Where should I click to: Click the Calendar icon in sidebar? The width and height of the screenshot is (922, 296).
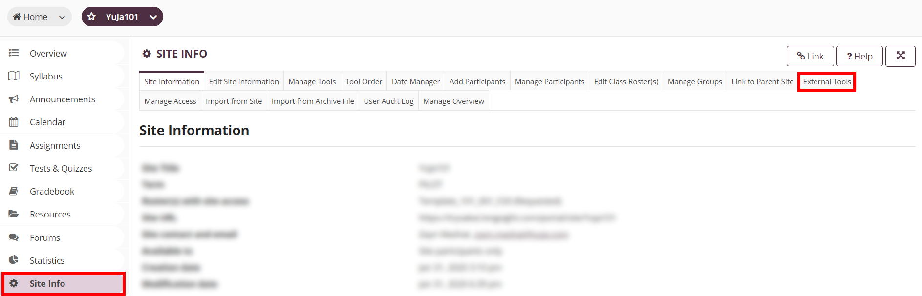click(14, 122)
